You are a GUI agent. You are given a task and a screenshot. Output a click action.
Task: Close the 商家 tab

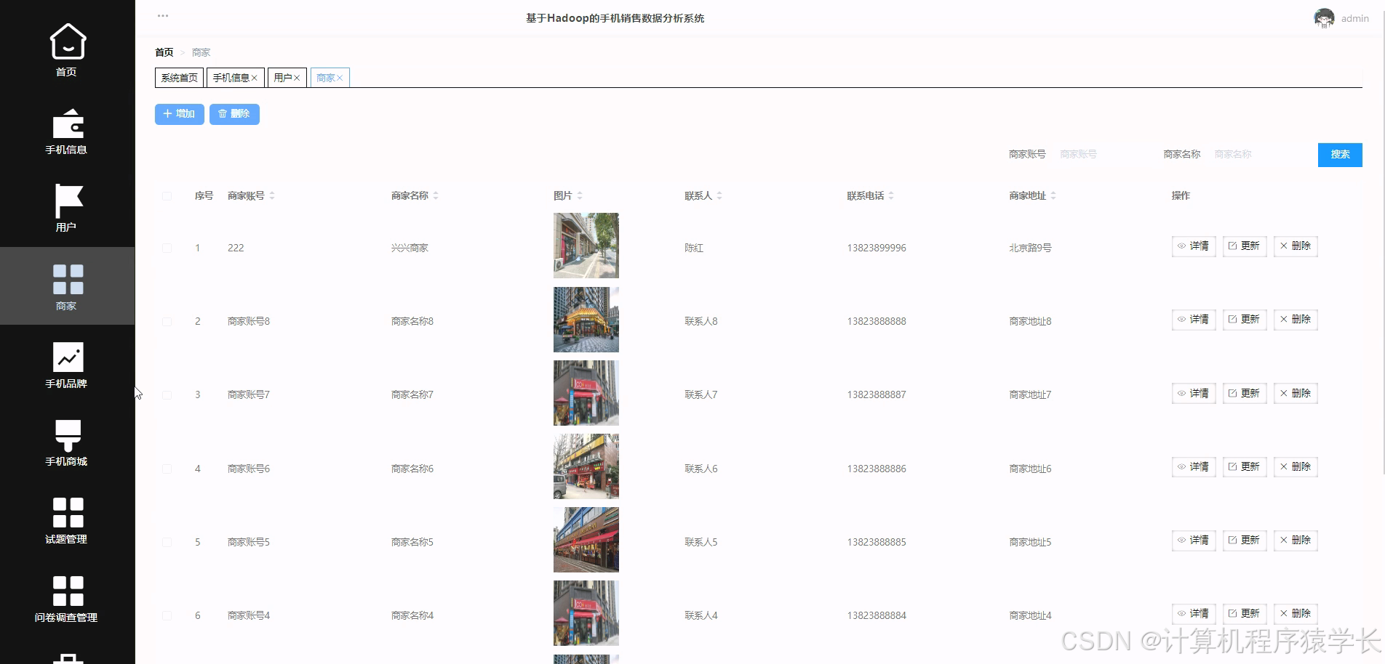pyautogui.click(x=340, y=78)
